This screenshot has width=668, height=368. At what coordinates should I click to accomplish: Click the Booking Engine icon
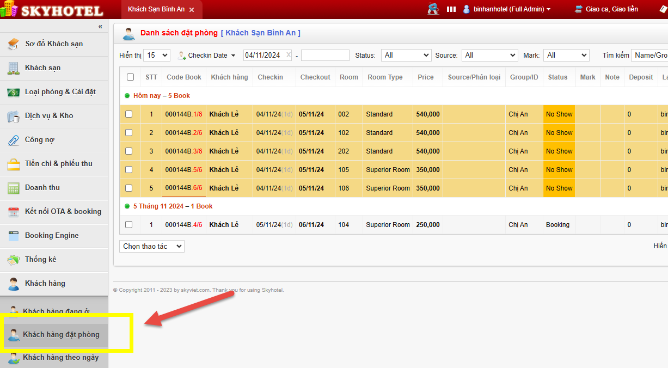click(14, 236)
